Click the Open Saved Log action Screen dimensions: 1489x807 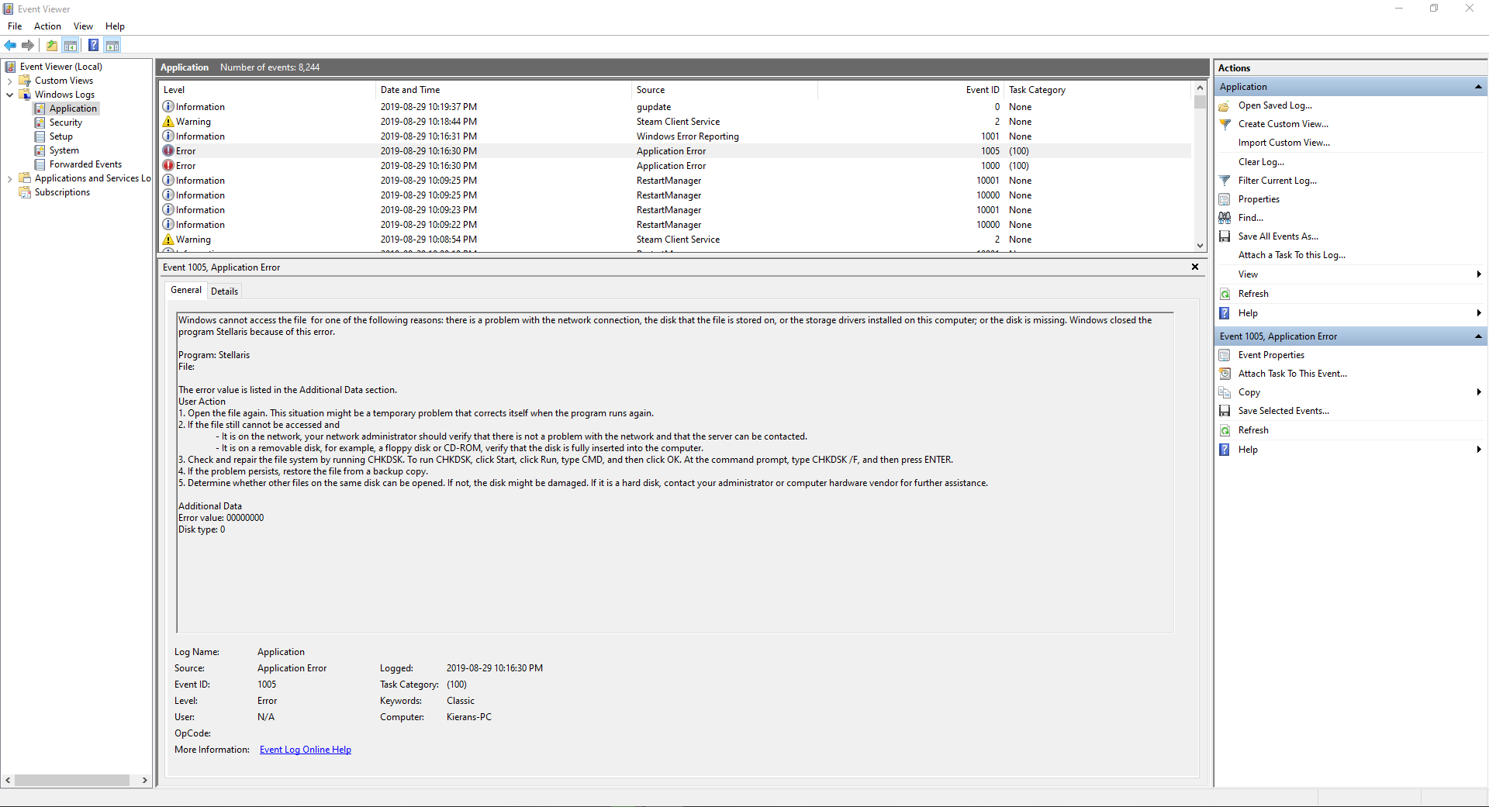click(x=1275, y=105)
